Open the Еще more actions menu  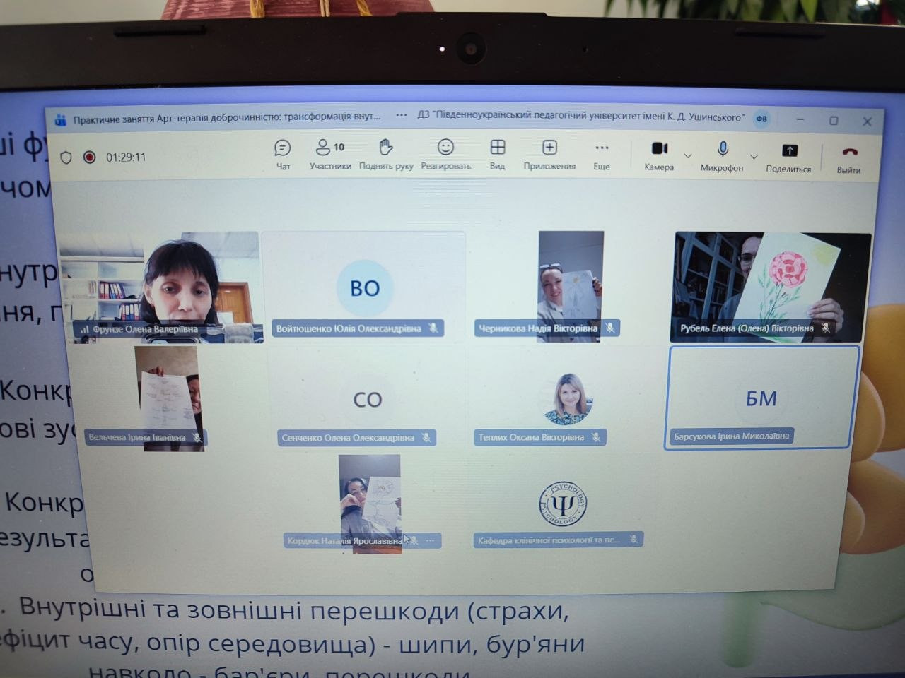point(601,153)
